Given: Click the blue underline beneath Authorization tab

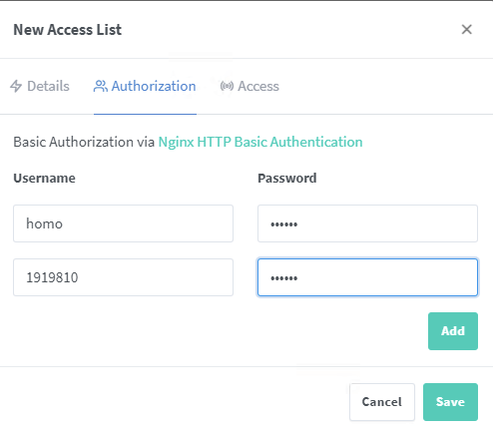Looking at the screenshot, I should 145,114.
